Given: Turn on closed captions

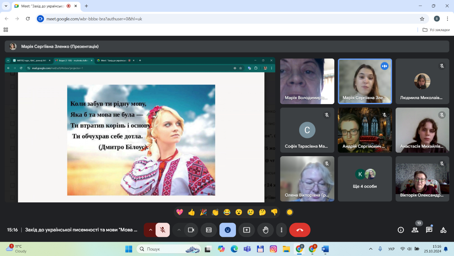Looking at the screenshot, I should 209,230.
